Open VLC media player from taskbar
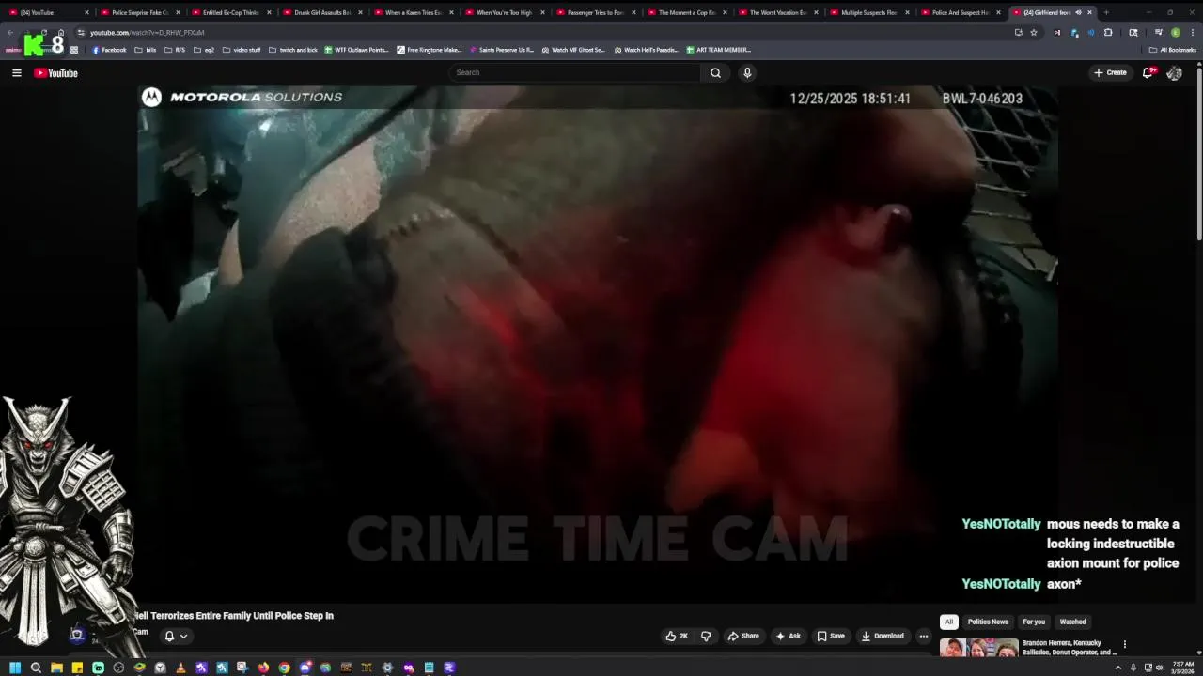Viewport: 1203px width, 676px height. tap(180, 668)
